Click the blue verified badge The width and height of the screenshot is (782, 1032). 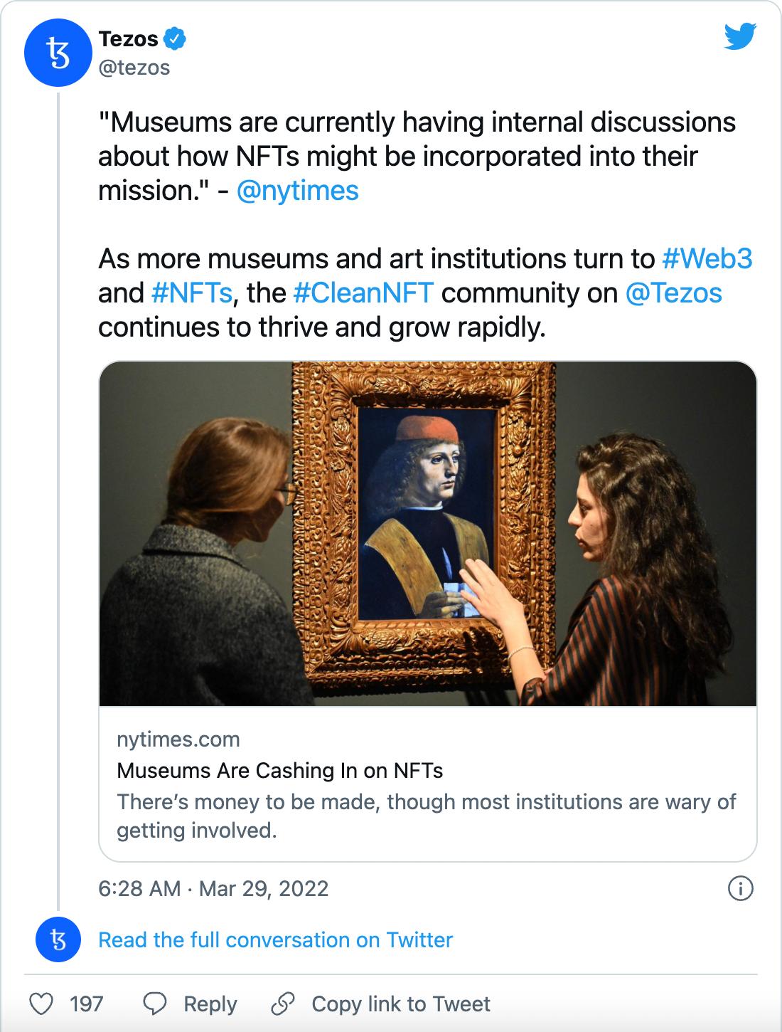pos(175,39)
